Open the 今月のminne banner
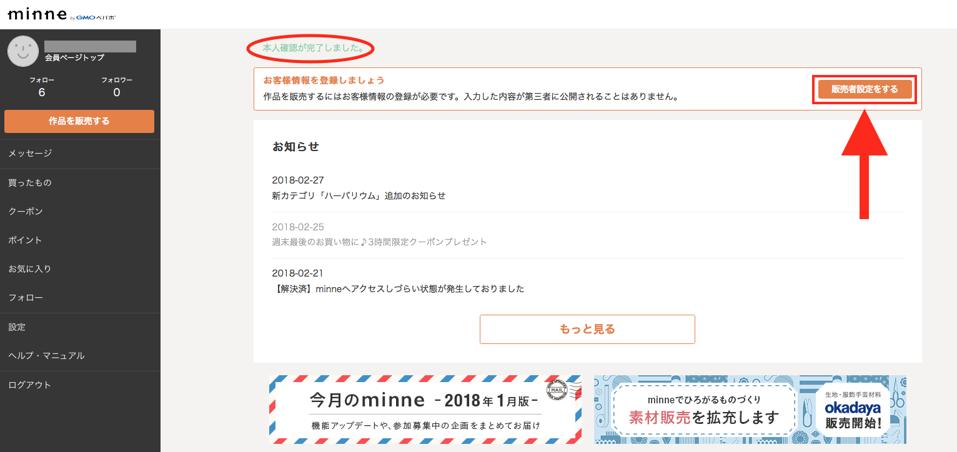Image resolution: width=957 pixels, height=452 pixels. point(425,410)
